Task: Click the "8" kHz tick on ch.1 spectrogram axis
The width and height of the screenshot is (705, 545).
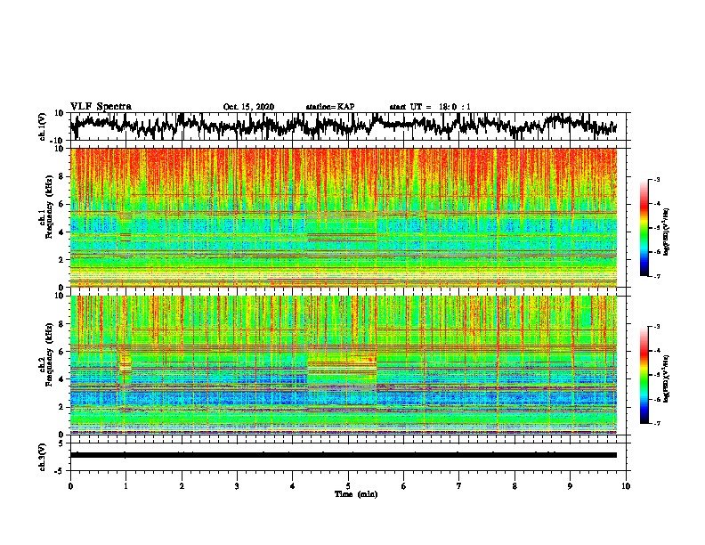Action: (61, 176)
